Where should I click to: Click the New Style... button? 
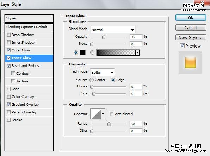pos(191,37)
